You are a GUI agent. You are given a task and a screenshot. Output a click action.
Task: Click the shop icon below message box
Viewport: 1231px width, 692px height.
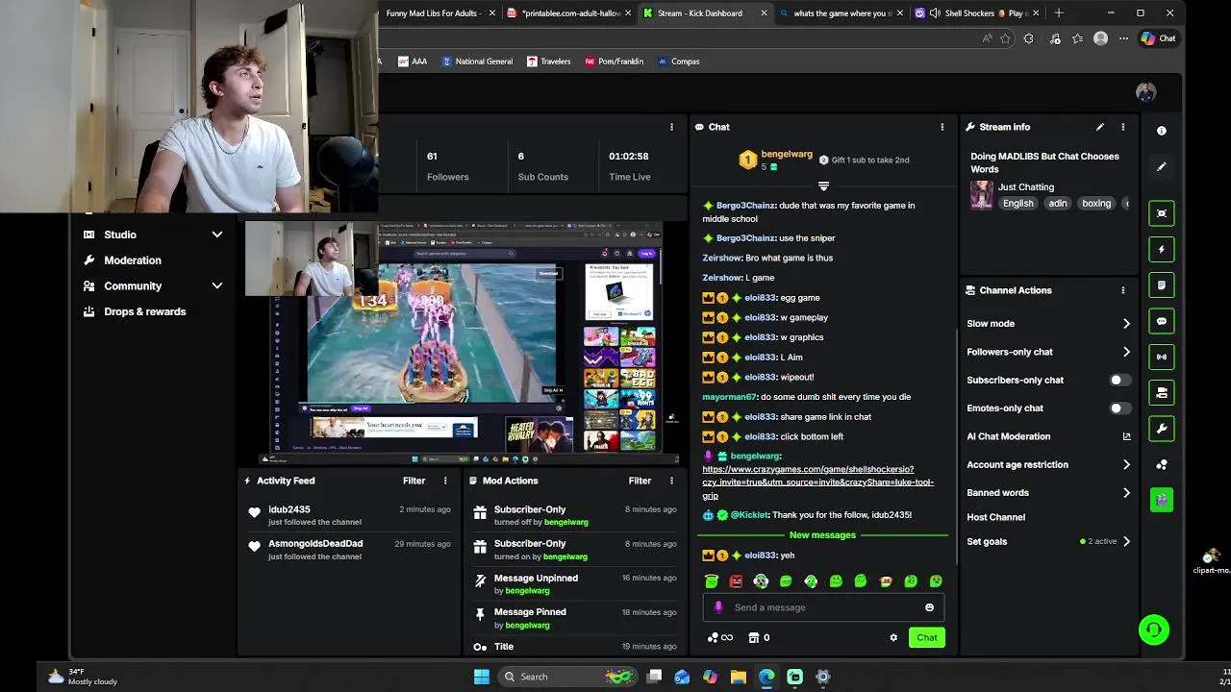click(x=754, y=637)
